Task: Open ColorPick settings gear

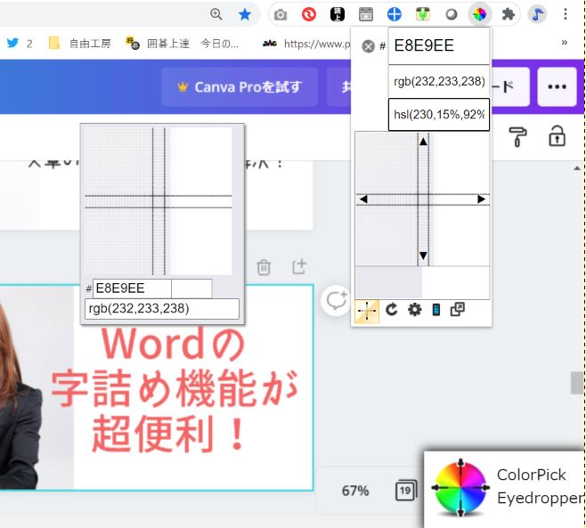Action: click(x=414, y=310)
